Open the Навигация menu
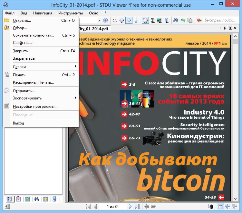 (43, 13)
